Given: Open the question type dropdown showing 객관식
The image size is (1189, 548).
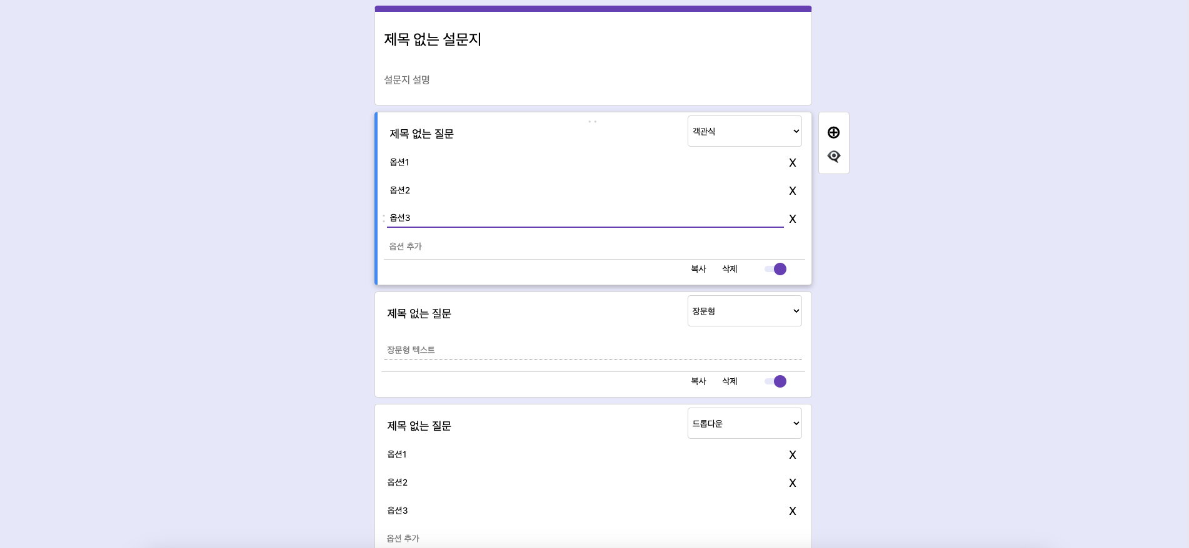Looking at the screenshot, I should (744, 131).
